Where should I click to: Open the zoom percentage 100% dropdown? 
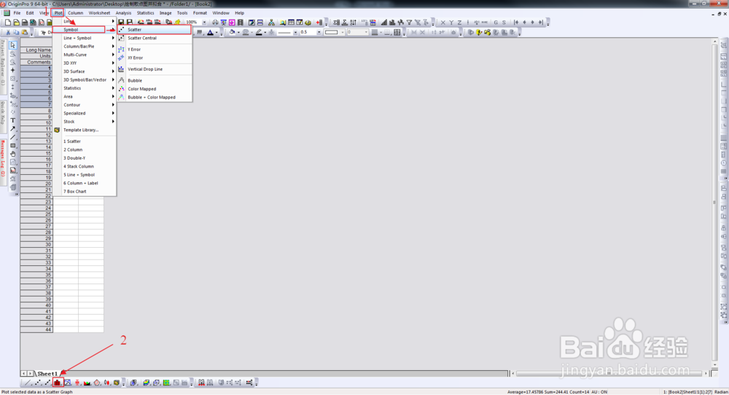(x=204, y=23)
